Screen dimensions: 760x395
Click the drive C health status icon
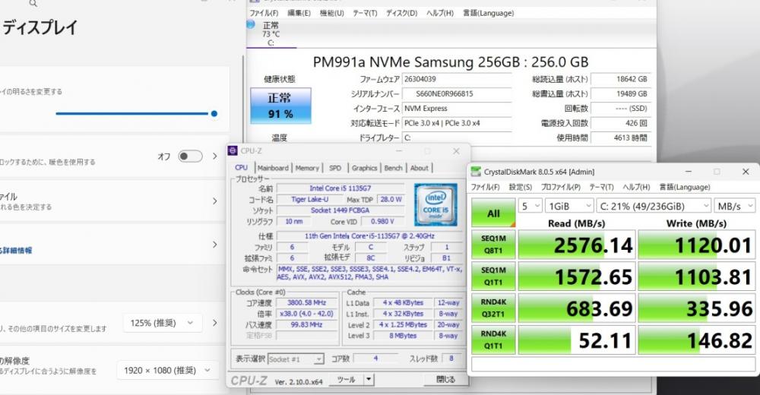click(x=250, y=25)
